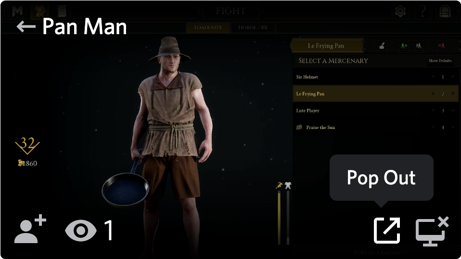Click the FIGHT button at top
Screen dimensions: 461x259
click(230, 11)
